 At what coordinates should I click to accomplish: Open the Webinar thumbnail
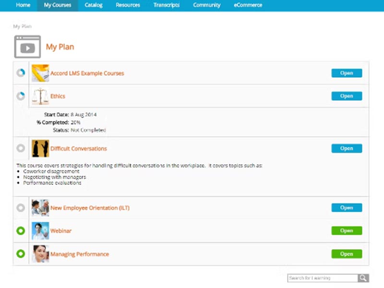[40, 231]
